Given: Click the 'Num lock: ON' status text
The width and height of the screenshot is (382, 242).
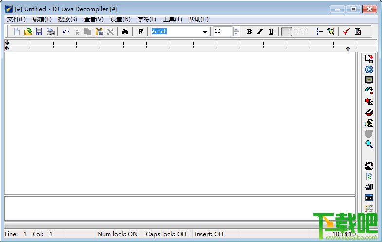Looking at the screenshot, I should pos(117,234).
